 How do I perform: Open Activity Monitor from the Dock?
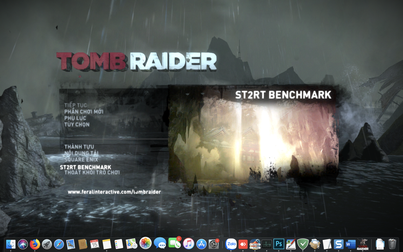pyautogui.click(x=267, y=244)
